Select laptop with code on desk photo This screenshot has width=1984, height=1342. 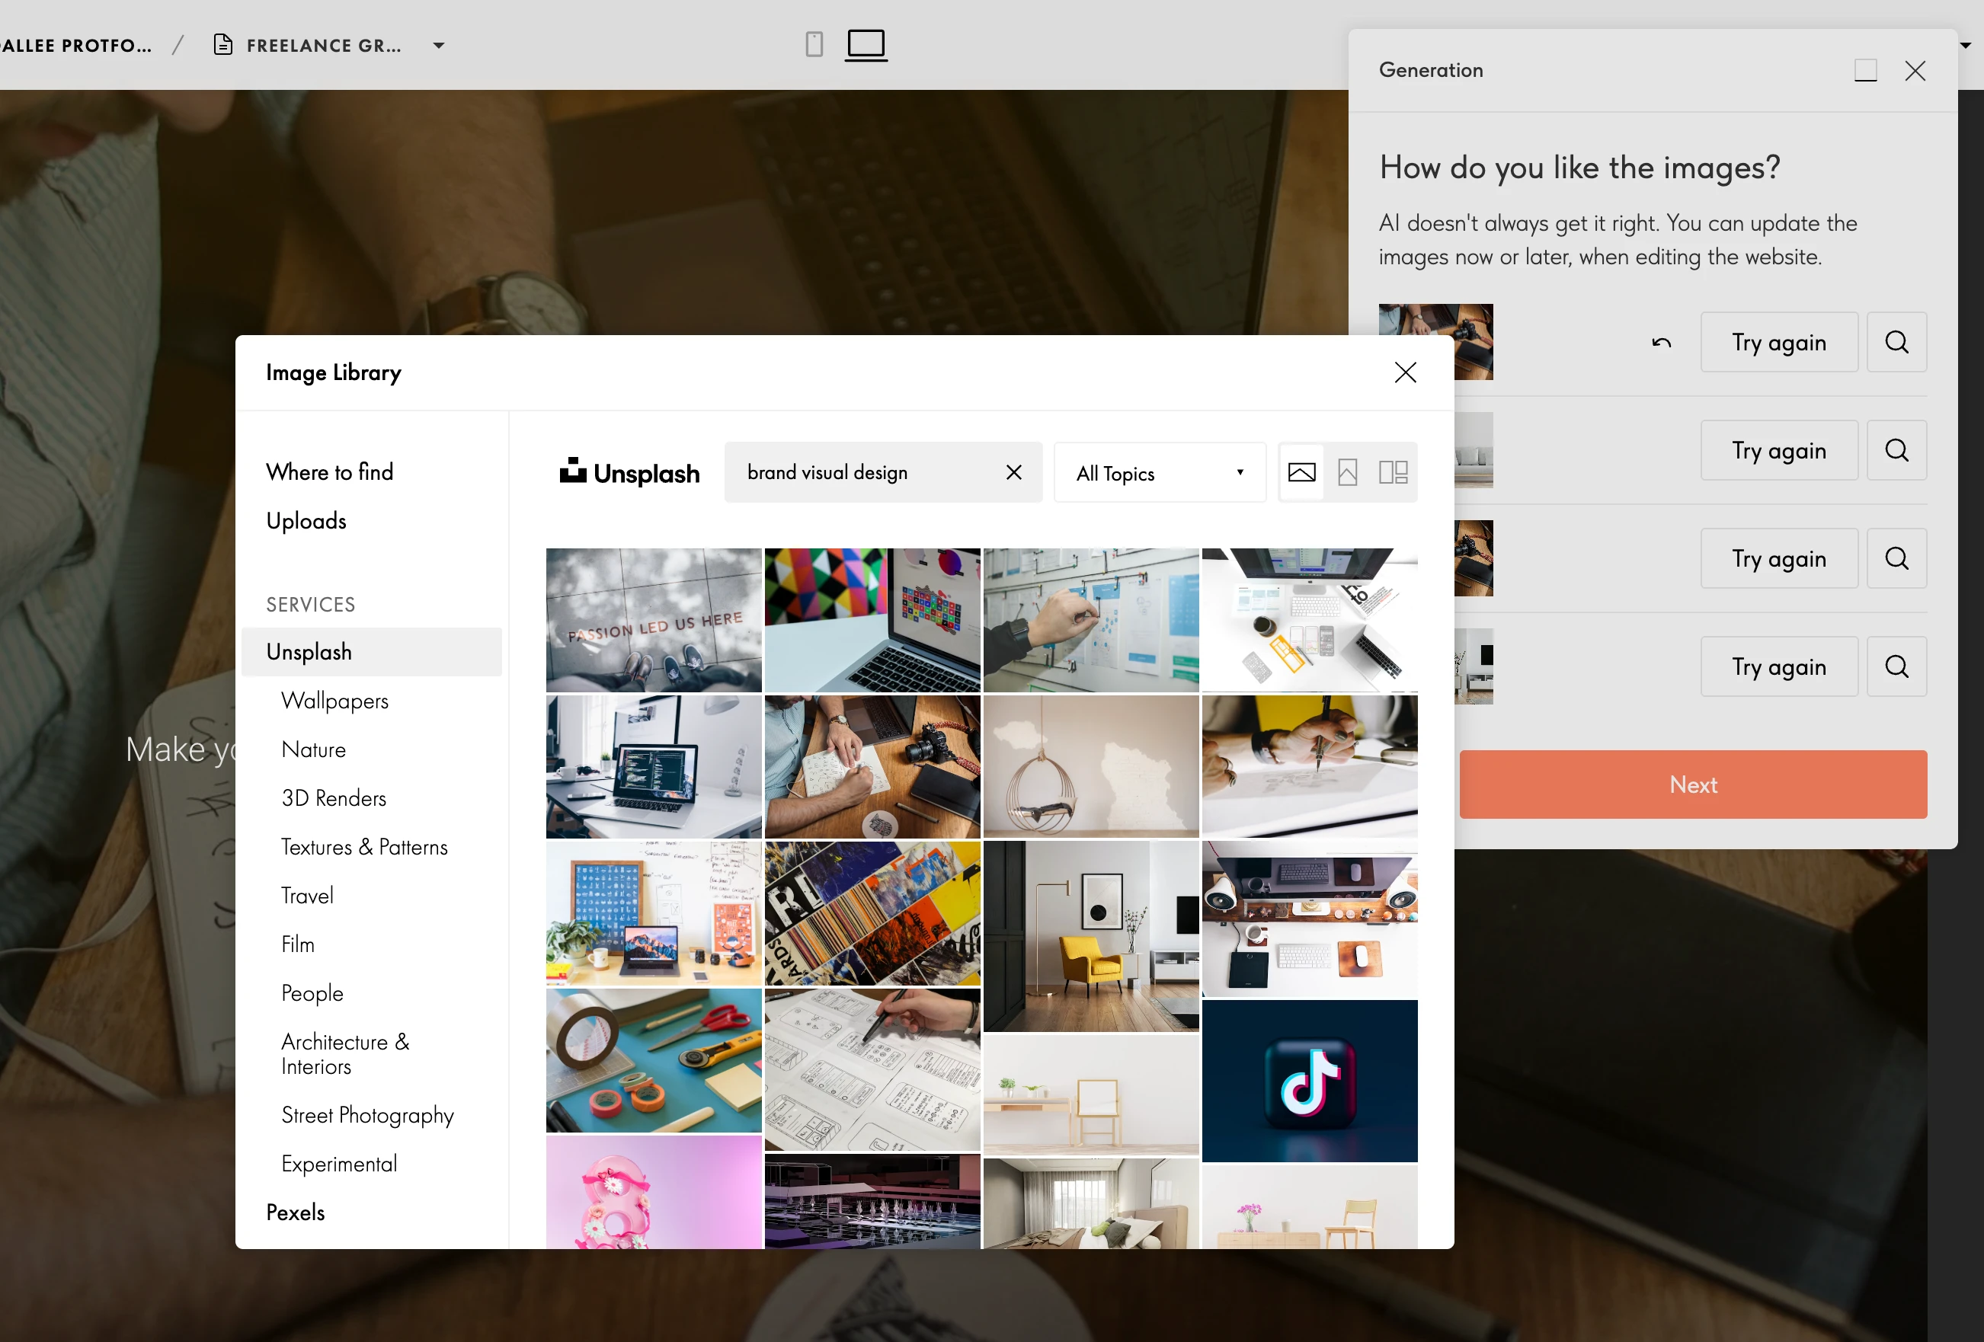click(x=654, y=767)
